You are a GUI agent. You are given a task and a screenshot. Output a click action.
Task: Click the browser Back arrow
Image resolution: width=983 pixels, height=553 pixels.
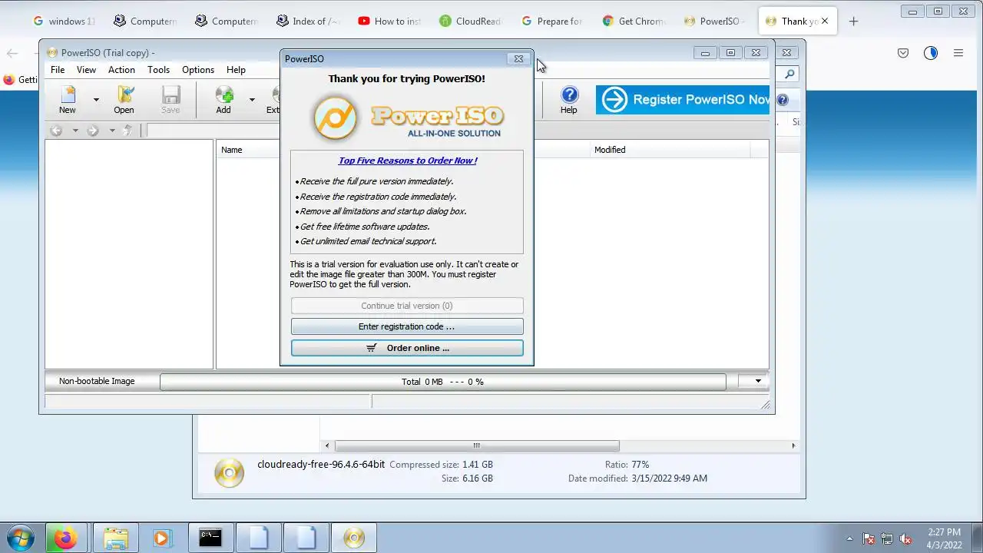click(x=12, y=53)
